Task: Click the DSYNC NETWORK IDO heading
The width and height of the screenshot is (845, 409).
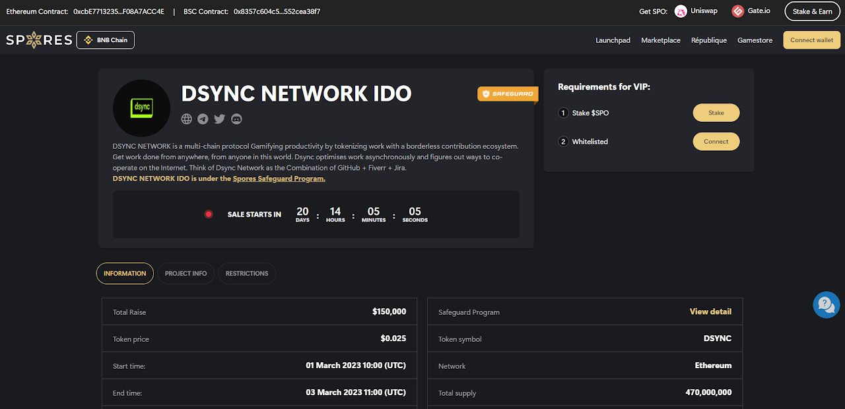Action: 296,94
